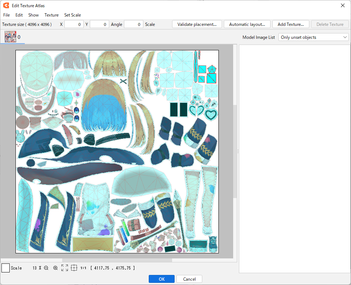Click the zoom in magnifier icon
The image size is (351, 285).
click(55, 268)
